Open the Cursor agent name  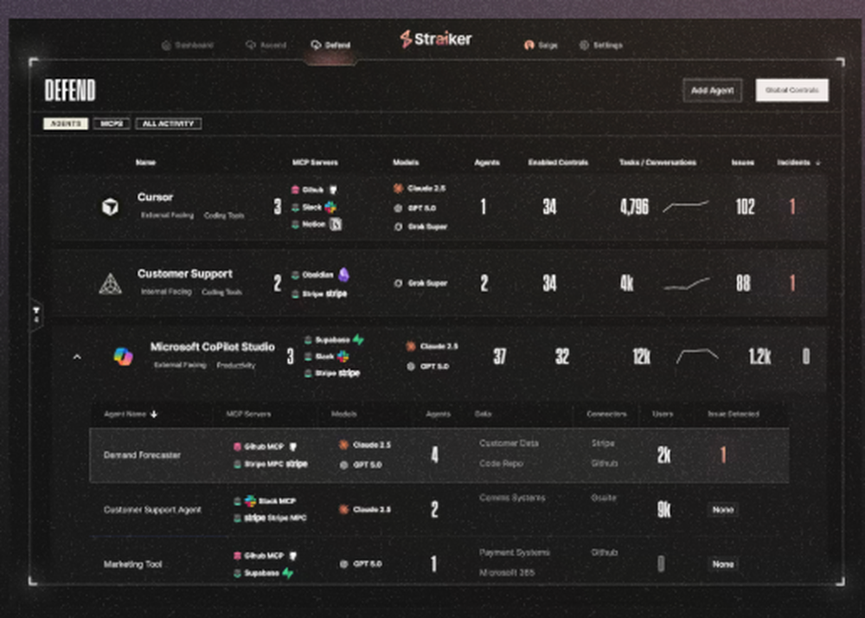click(x=155, y=197)
